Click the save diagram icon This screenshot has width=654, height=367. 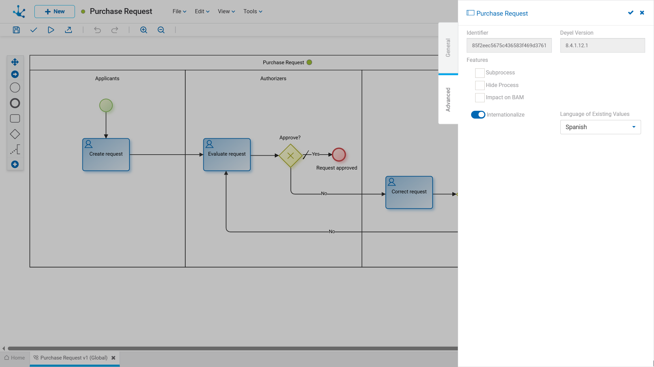[x=16, y=30]
